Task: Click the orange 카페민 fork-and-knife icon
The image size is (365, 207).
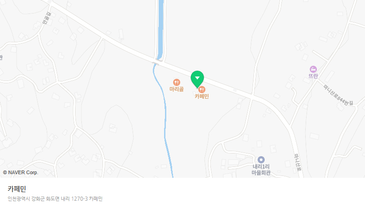Action: [x=202, y=90]
